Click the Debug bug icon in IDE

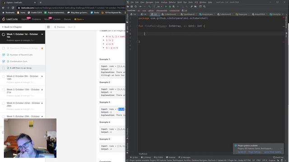point(170,6)
